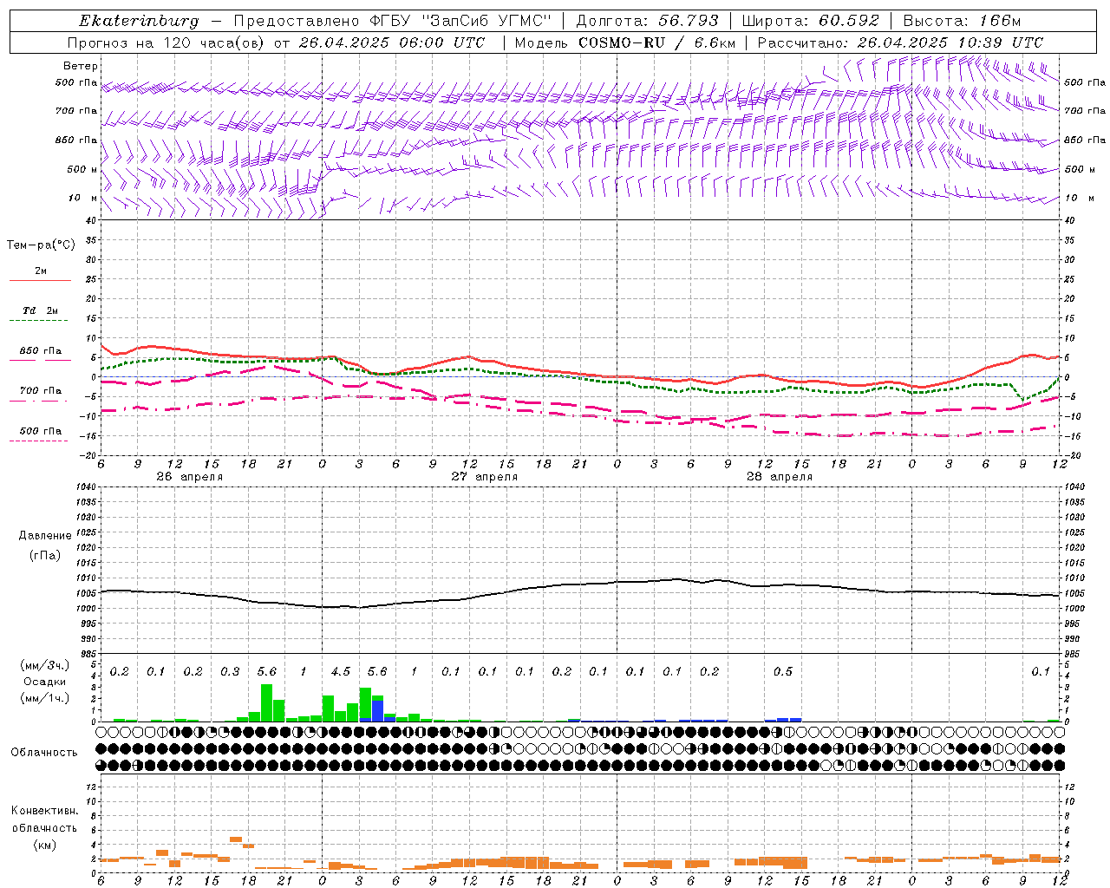Select the 2м temperature legend entry
Screen dimensions: 1110x888
[41, 271]
